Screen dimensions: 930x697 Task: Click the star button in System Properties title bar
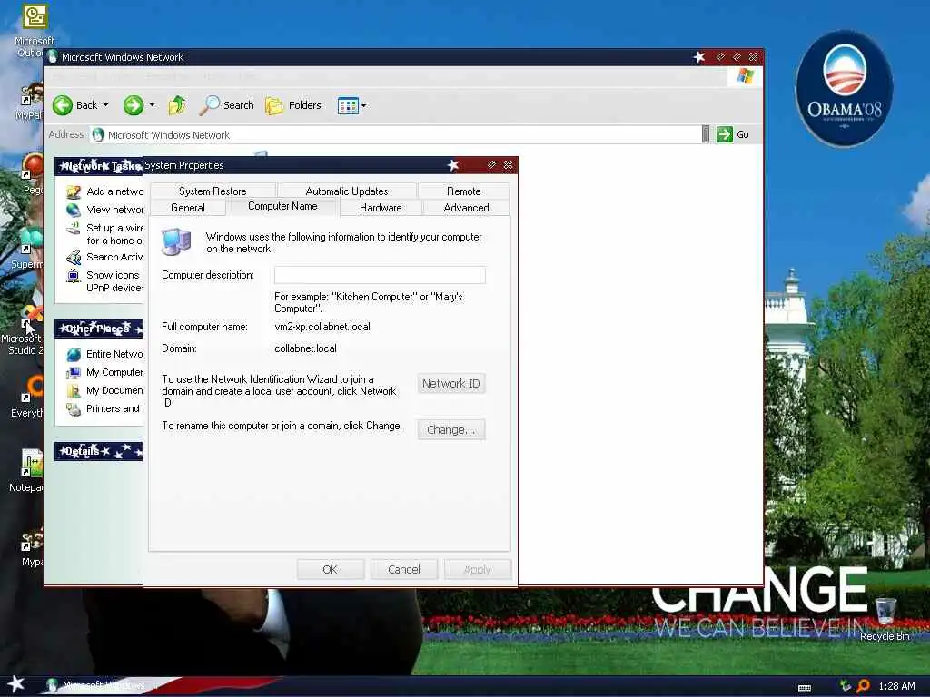click(x=453, y=165)
